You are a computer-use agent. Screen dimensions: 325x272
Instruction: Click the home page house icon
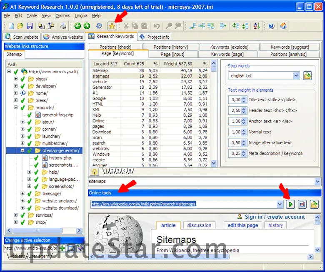pos(283,26)
